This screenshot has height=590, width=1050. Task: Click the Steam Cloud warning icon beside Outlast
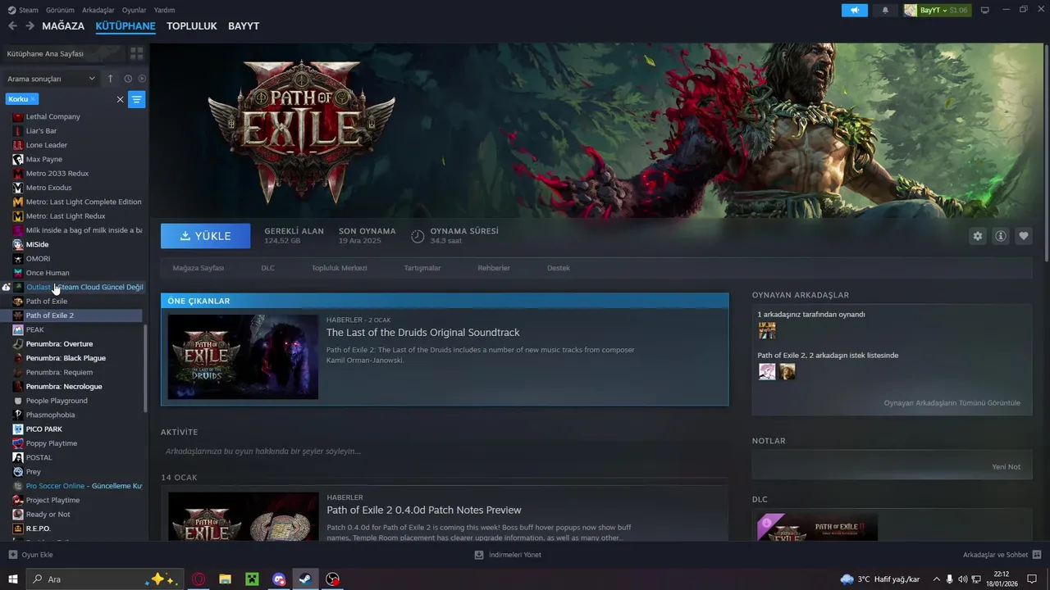(x=6, y=287)
